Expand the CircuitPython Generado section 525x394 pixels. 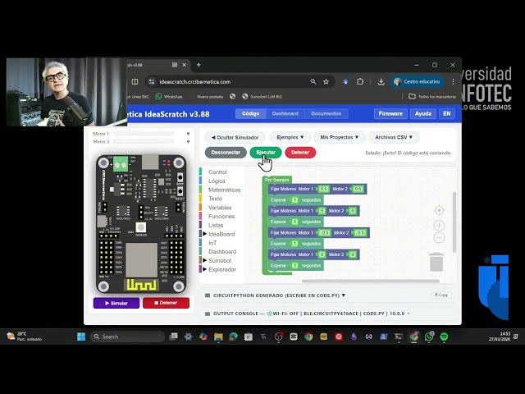pyautogui.click(x=279, y=295)
